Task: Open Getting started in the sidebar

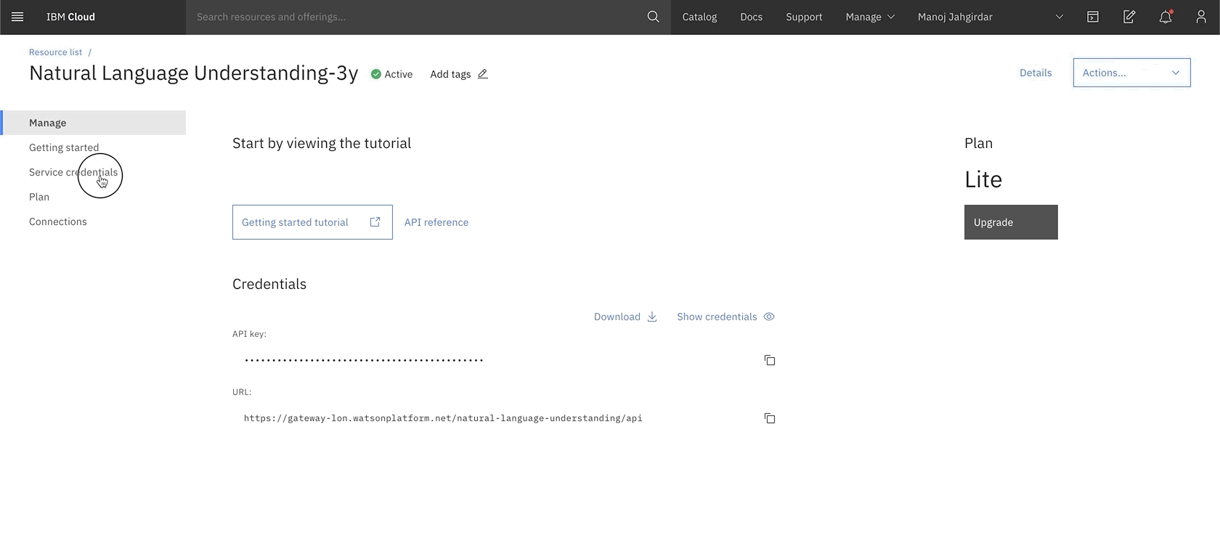Action: pos(64,147)
